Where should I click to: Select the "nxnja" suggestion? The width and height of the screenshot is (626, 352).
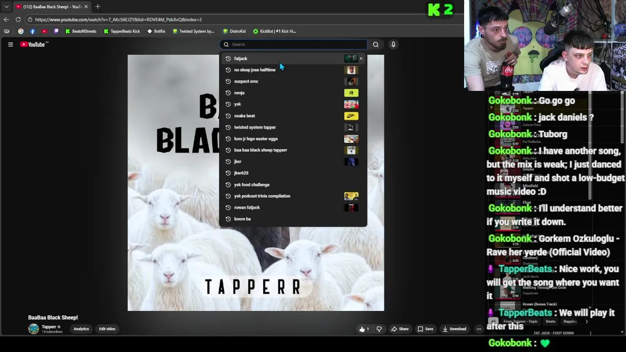[x=293, y=93]
